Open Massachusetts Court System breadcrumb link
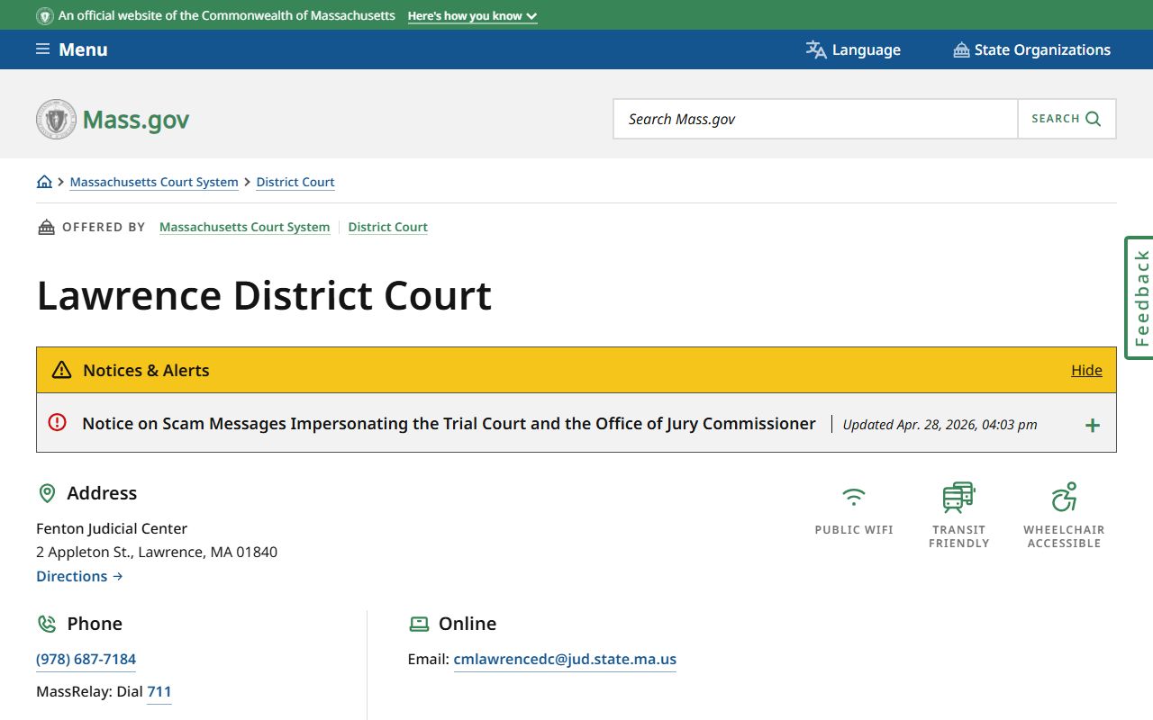1153x720 pixels. tap(154, 182)
